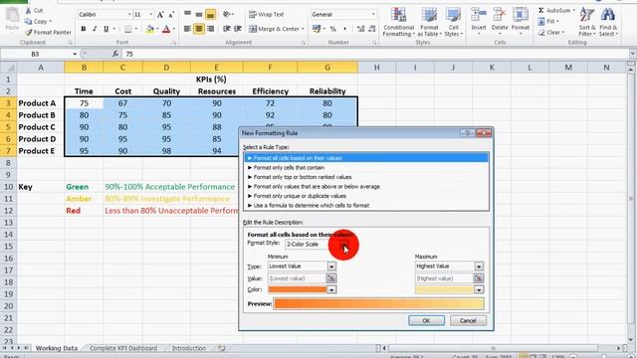Open Maximum Type Highest Value dropdown
637x358 pixels.
click(479, 267)
